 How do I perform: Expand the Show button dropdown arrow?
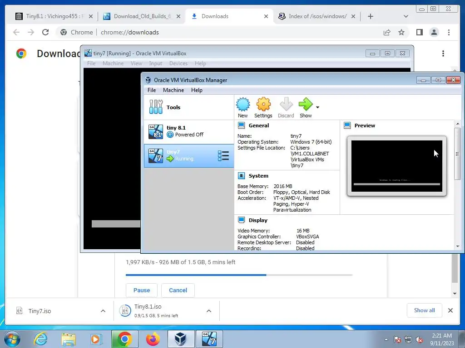click(317, 107)
